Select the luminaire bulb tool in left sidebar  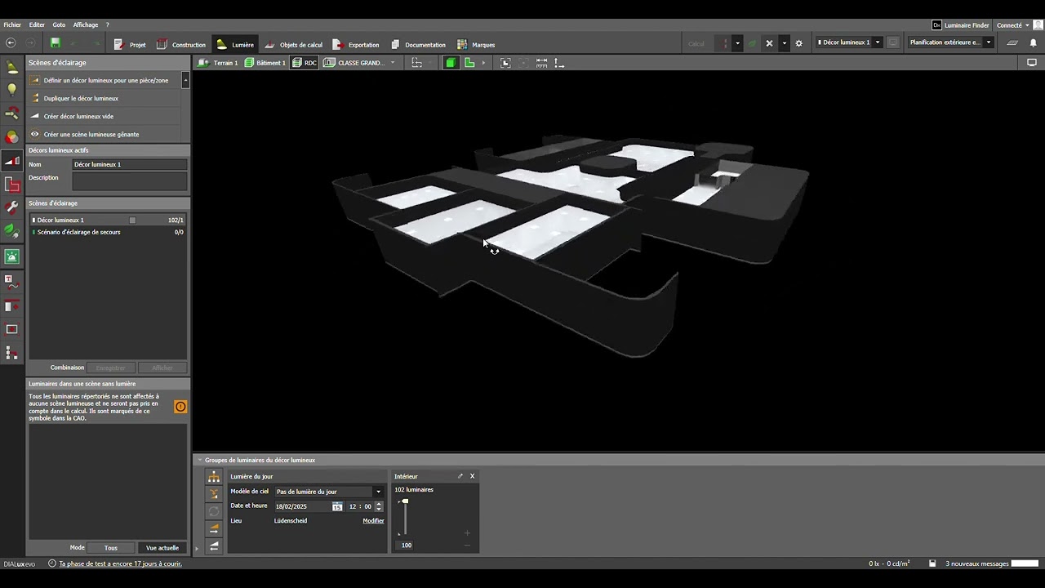pos(12,90)
